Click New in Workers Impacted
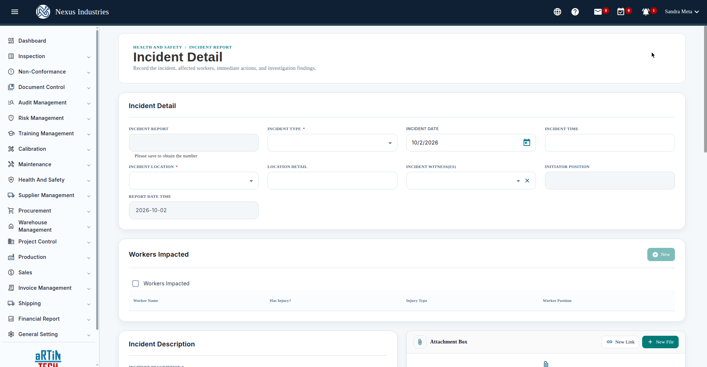This screenshot has width=707, height=367. [x=661, y=254]
